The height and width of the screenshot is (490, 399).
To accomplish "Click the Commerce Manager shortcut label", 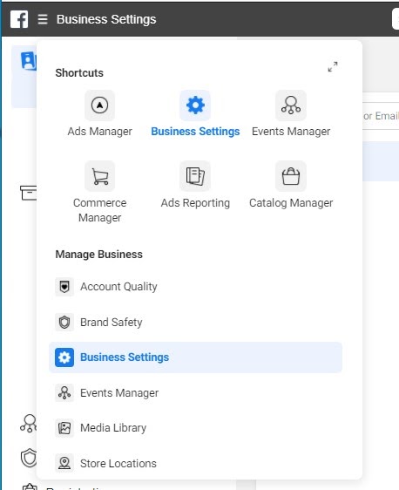I will [x=99, y=210].
